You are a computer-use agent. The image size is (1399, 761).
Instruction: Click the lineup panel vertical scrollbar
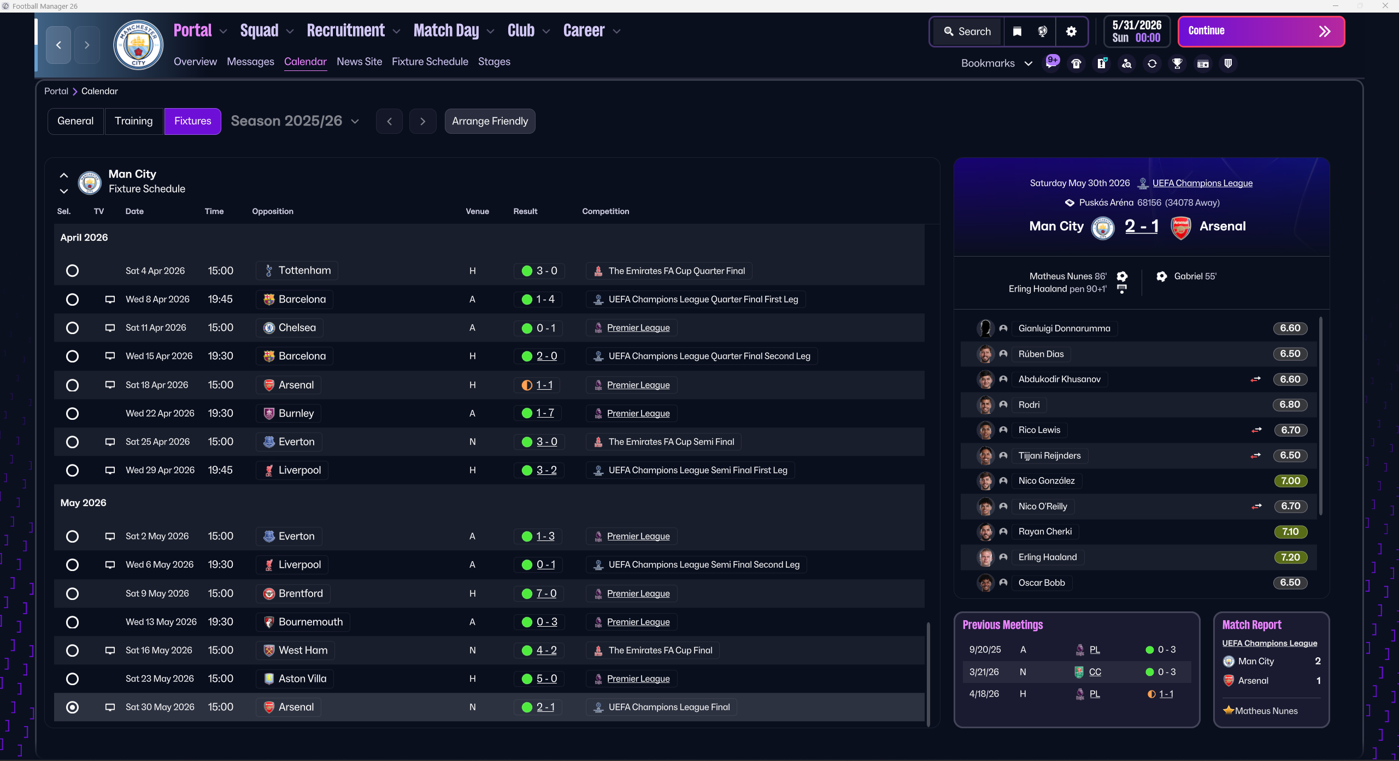click(x=1320, y=415)
